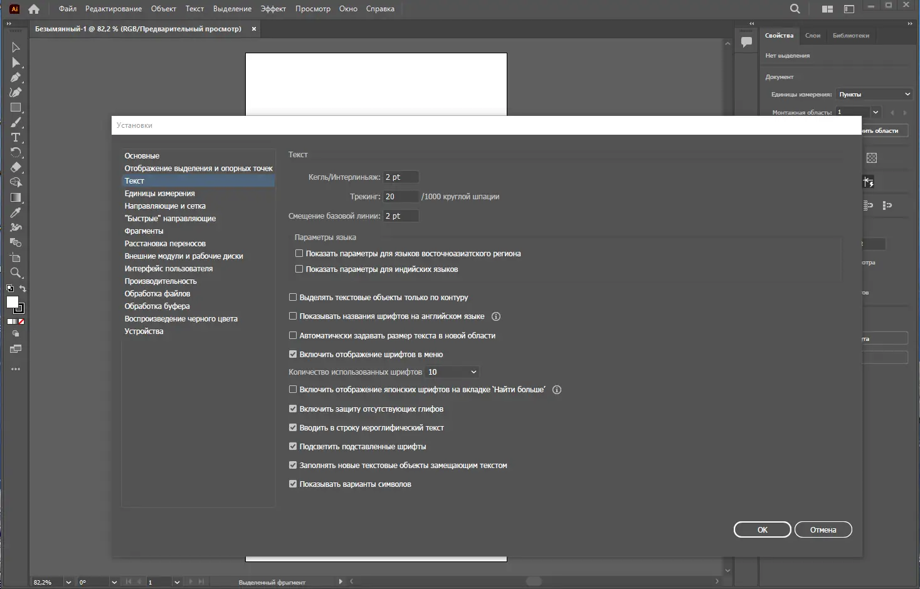Confirm preferences with OK button
The height and width of the screenshot is (589, 920).
pyautogui.click(x=763, y=529)
